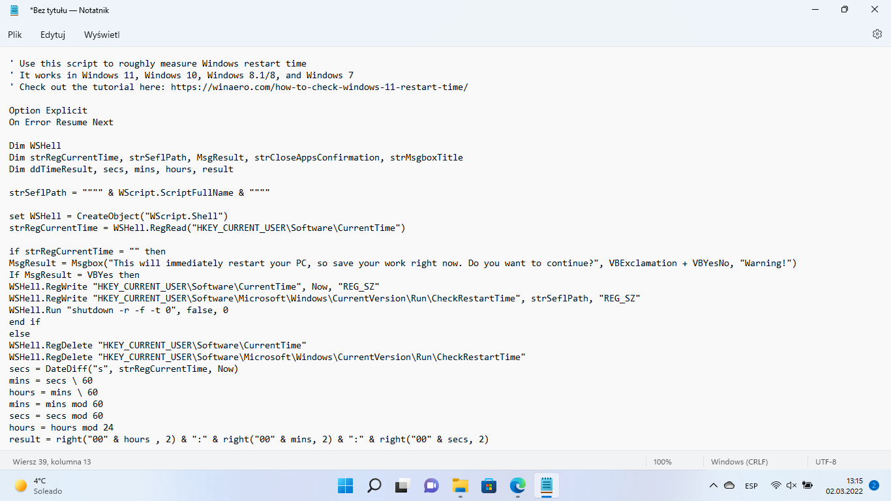The image size is (891, 501).
Task: Open the notification badge showing 2
Action: point(874,485)
